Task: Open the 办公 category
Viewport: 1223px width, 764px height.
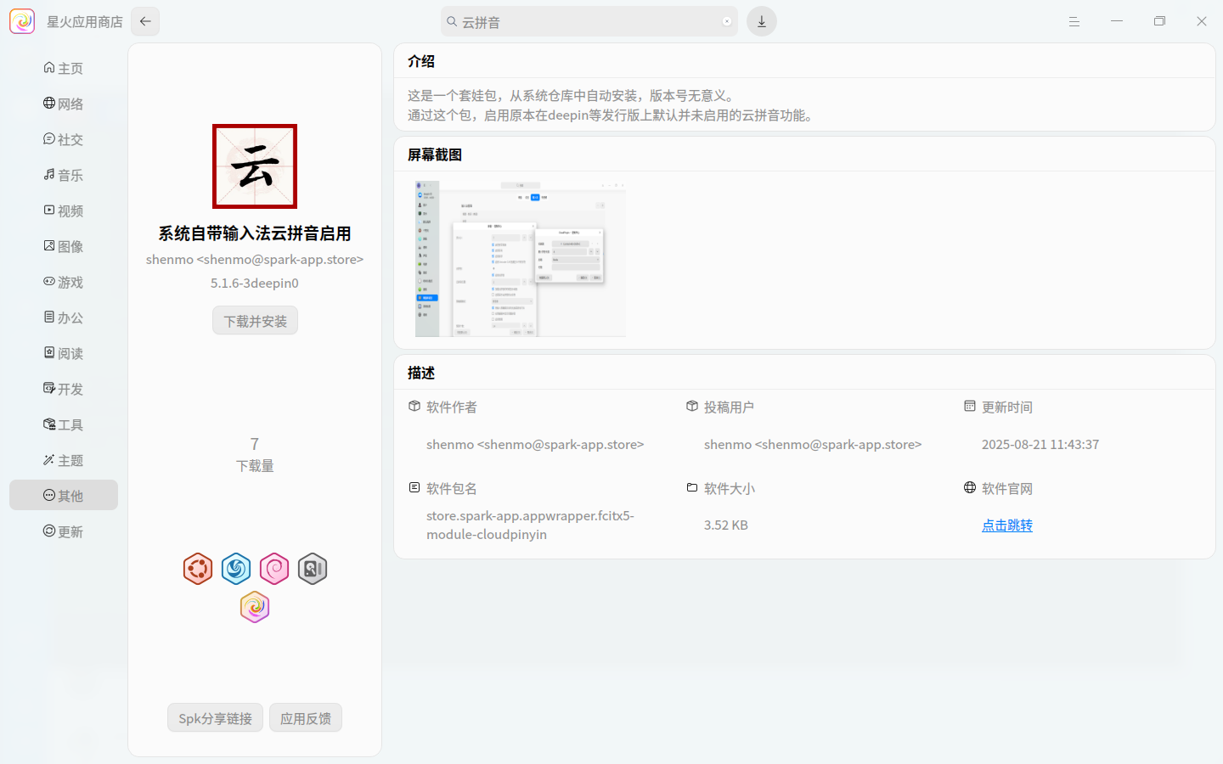Action: click(x=64, y=317)
